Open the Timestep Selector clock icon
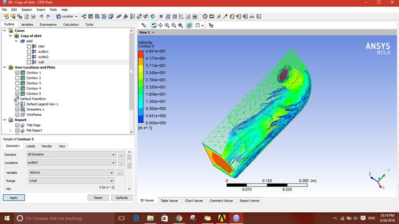 click(205, 17)
